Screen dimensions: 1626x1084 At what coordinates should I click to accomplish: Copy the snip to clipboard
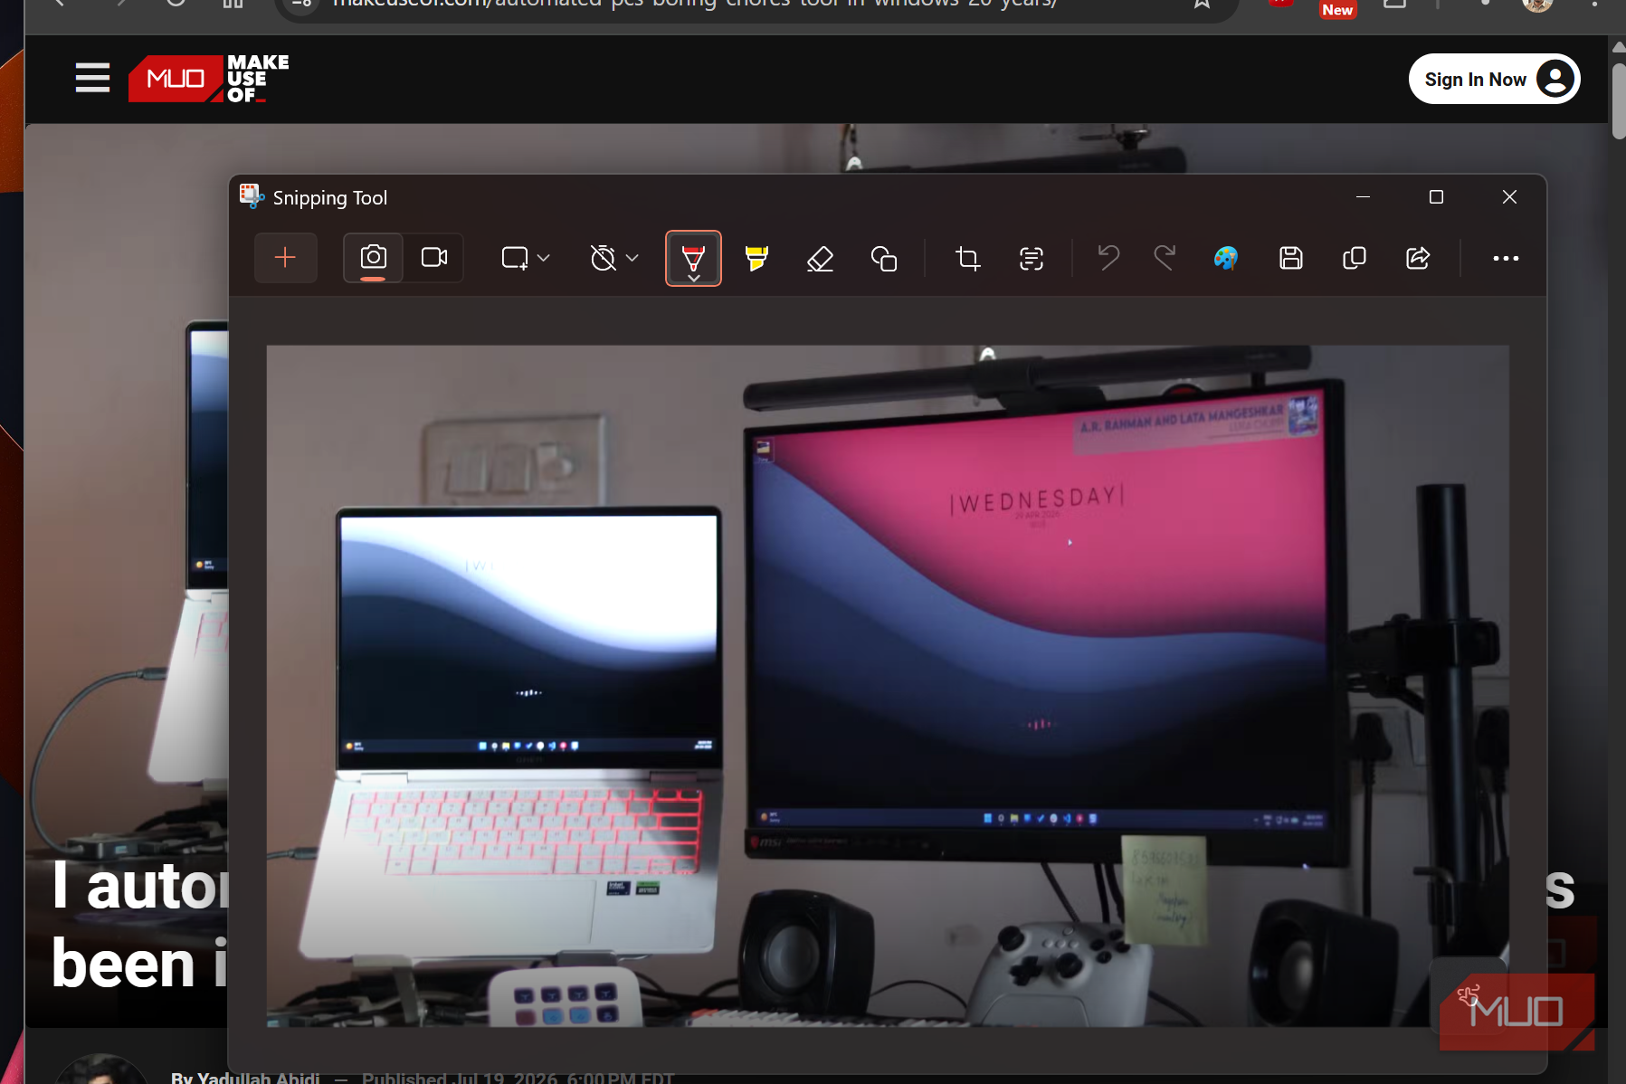tap(1355, 258)
